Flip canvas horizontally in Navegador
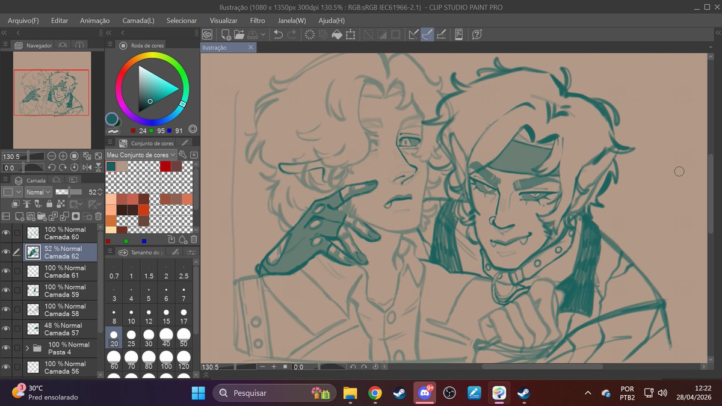Image resolution: width=722 pixels, height=406 pixels. click(86, 168)
